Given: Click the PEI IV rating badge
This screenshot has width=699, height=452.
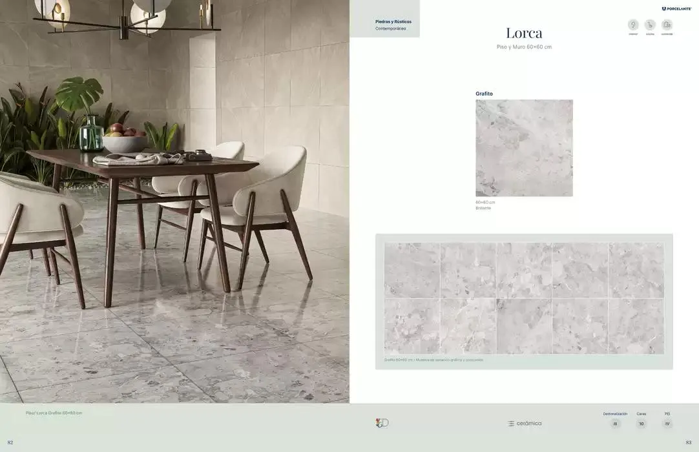Looking at the screenshot, I should pos(667,424).
